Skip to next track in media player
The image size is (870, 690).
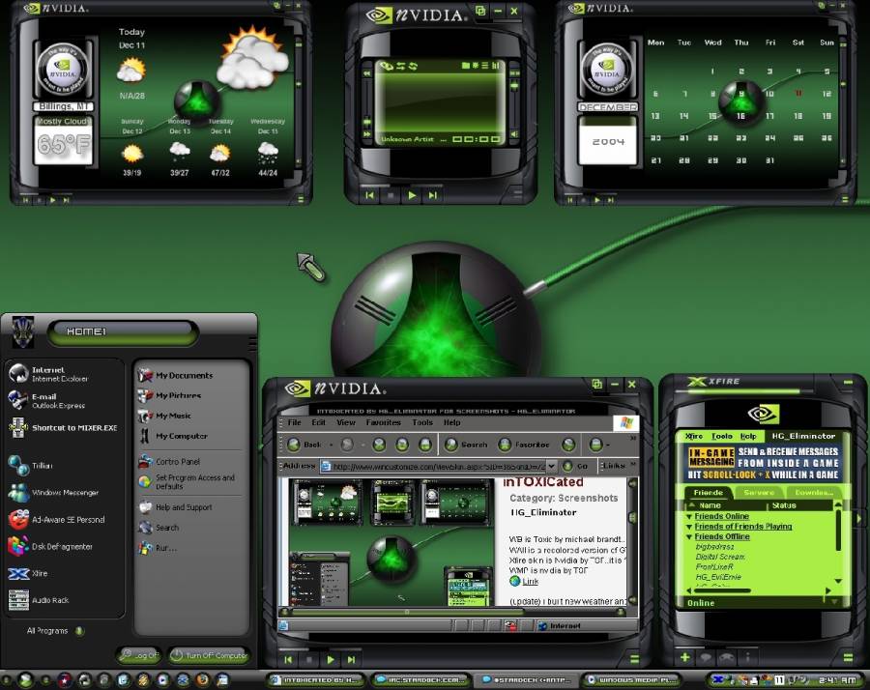[432, 195]
